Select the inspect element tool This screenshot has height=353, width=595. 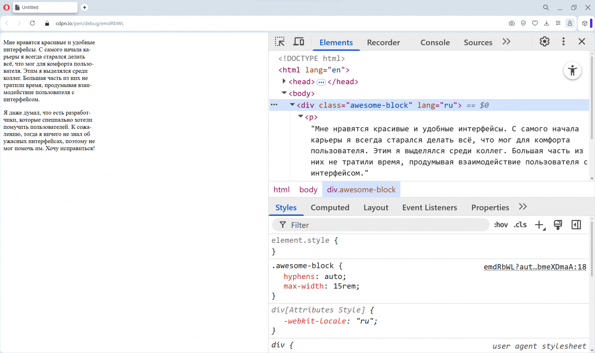(280, 42)
